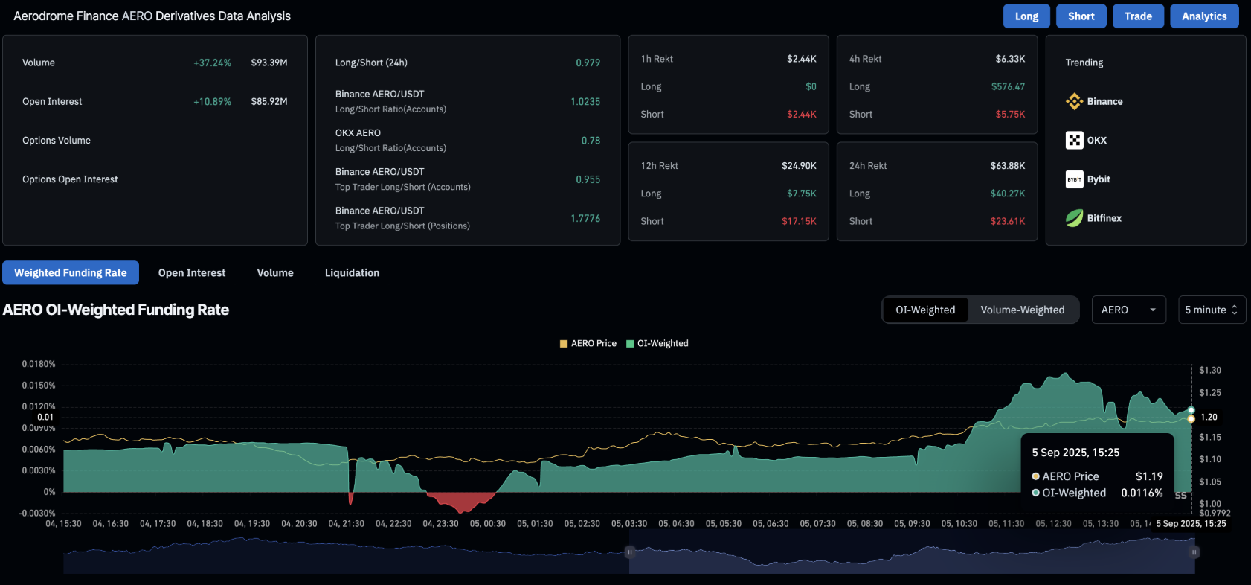1251x585 pixels.
Task: Open the Analytics button
Action: click(x=1204, y=16)
